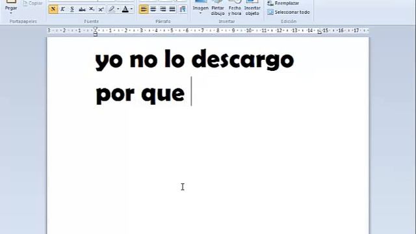Click the first-line indent marker on ruler
The height and width of the screenshot is (234, 416).
click(96, 29)
